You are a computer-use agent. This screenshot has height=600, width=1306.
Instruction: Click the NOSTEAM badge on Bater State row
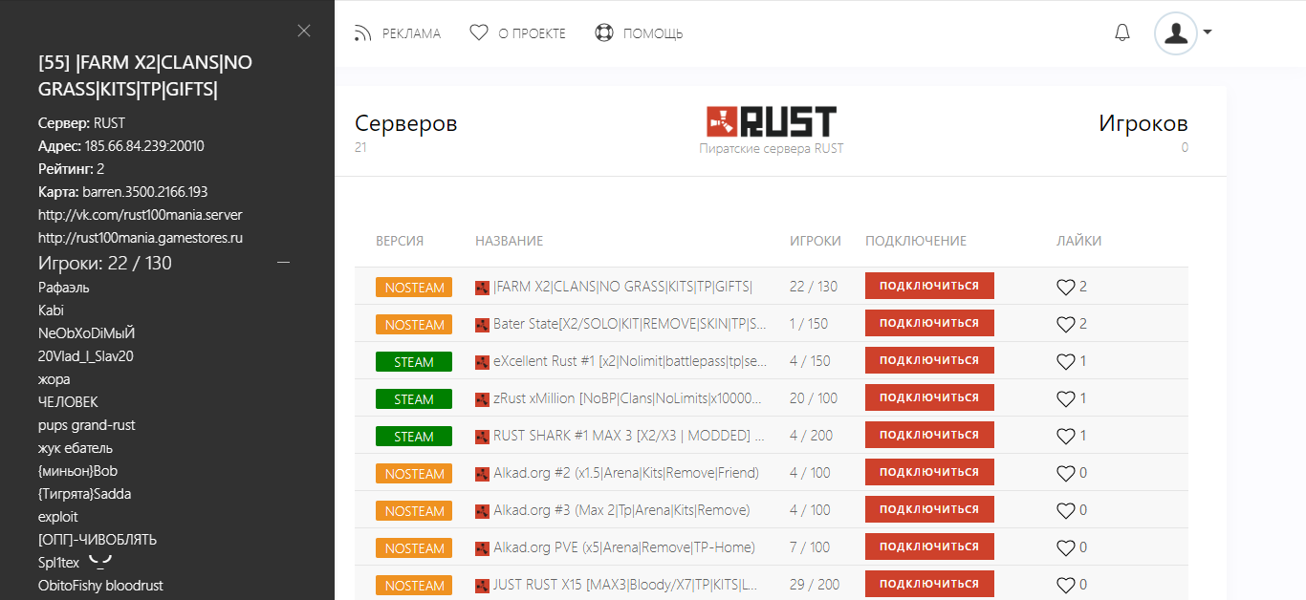coord(415,325)
